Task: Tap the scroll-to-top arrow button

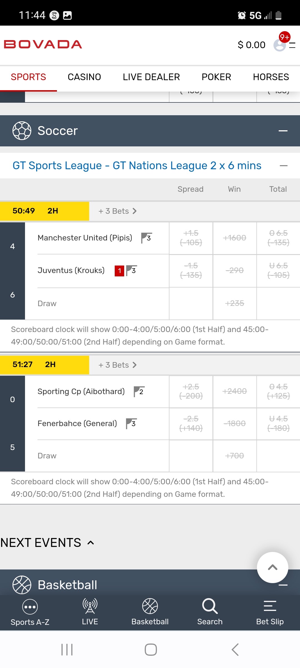Action: [272, 567]
